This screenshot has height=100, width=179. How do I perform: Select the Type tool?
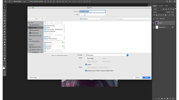[4, 50]
